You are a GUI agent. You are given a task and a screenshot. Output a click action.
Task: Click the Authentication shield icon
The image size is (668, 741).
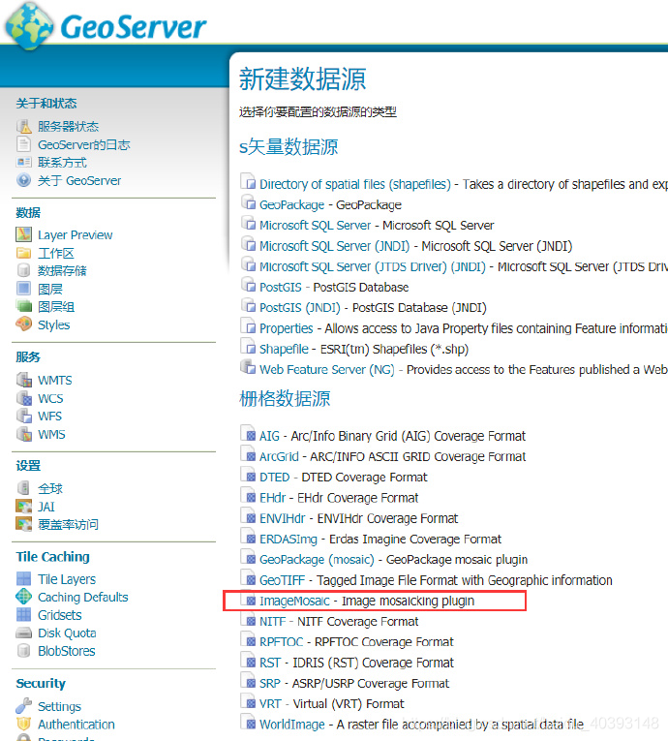pyautogui.click(x=23, y=724)
